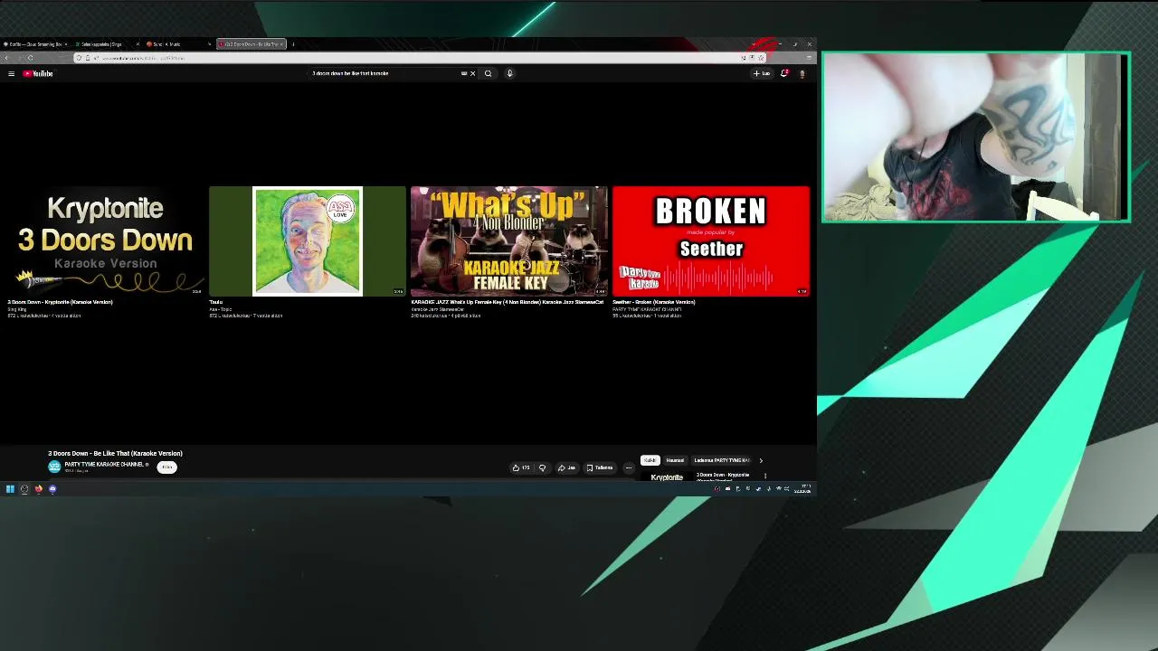
Task: Open YouTube notifications bell
Action: click(x=784, y=73)
